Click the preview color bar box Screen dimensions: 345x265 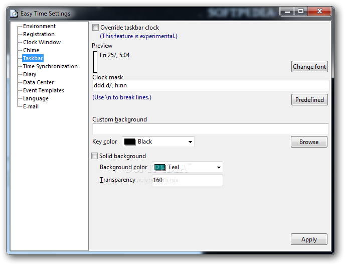pos(95,62)
